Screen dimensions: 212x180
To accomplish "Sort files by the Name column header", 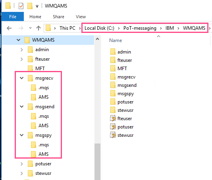I will coord(116,40).
